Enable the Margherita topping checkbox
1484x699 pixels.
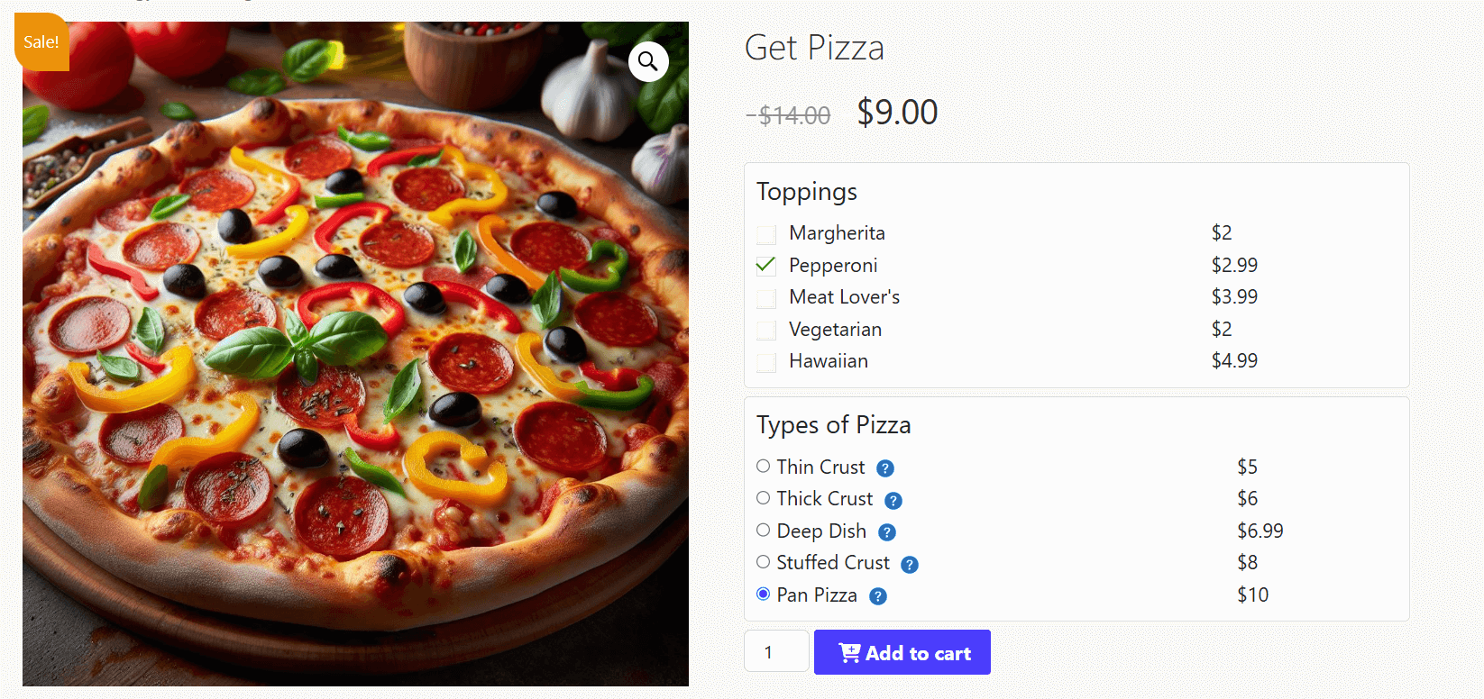pos(766,234)
